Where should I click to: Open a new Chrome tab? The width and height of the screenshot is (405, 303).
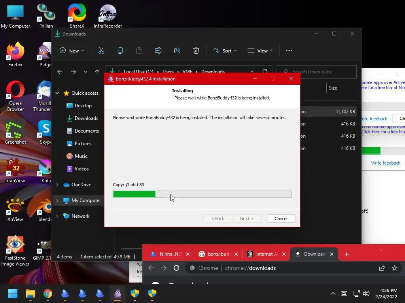click(347, 254)
